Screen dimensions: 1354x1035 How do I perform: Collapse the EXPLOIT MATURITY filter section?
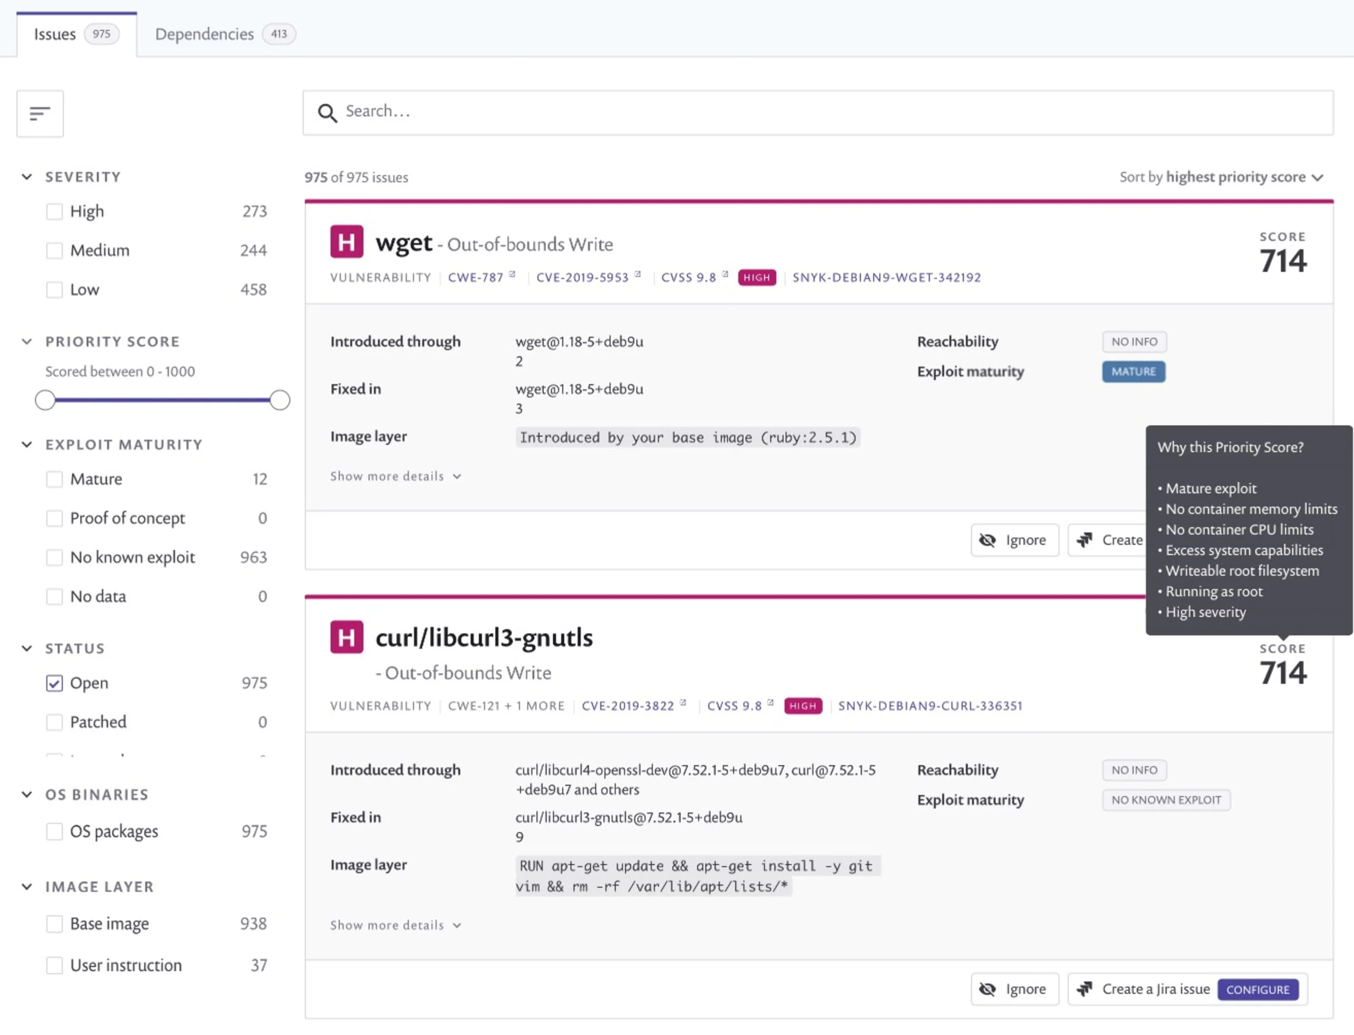pyautogui.click(x=26, y=444)
